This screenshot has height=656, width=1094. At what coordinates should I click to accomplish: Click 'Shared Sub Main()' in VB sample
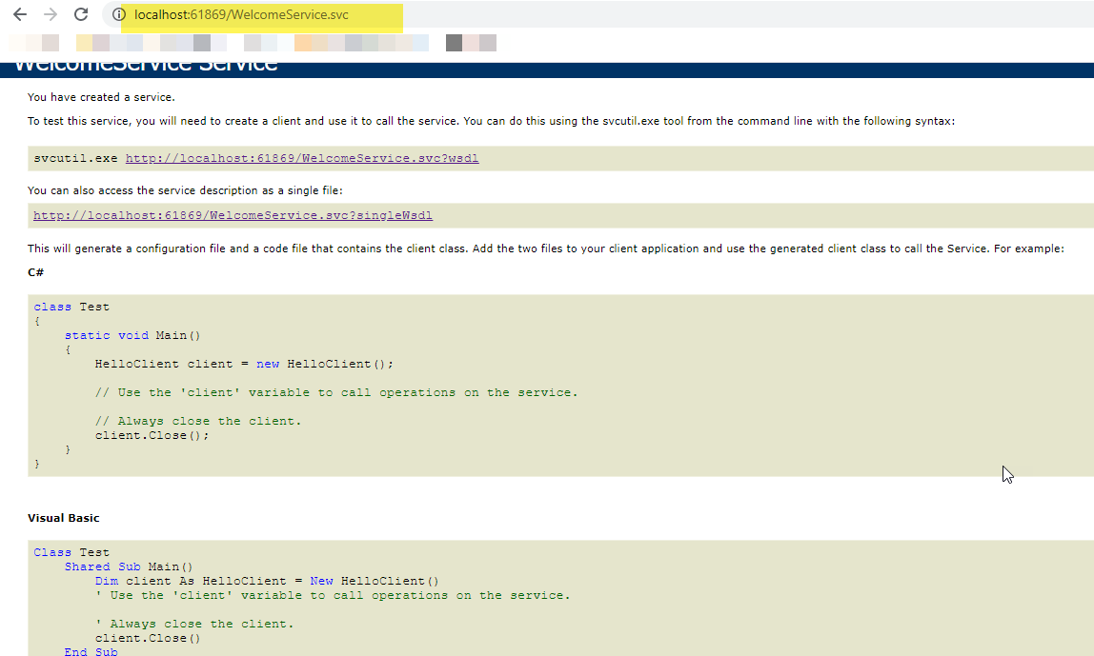click(129, 567)
